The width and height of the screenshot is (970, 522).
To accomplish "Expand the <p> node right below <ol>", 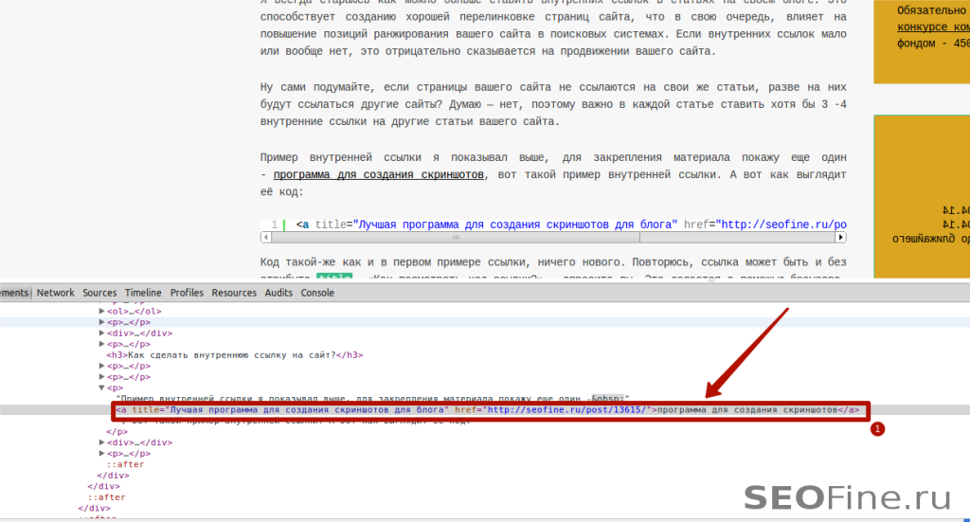I will click(102, 322).
